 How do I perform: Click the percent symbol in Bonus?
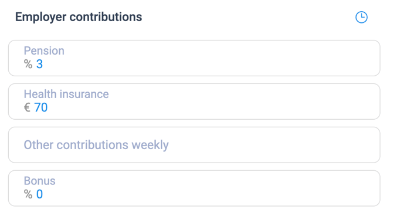click(x=28, y=194)
